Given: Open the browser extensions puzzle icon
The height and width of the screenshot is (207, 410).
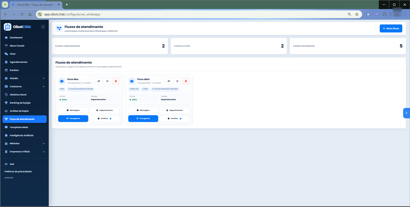Looking at the screenshot, I should click(x=385, y=14).
